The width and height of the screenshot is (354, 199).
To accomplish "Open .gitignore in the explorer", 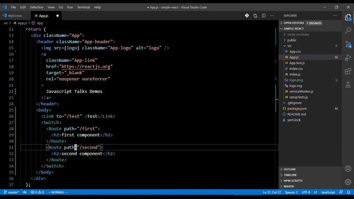I will [294, 103].
